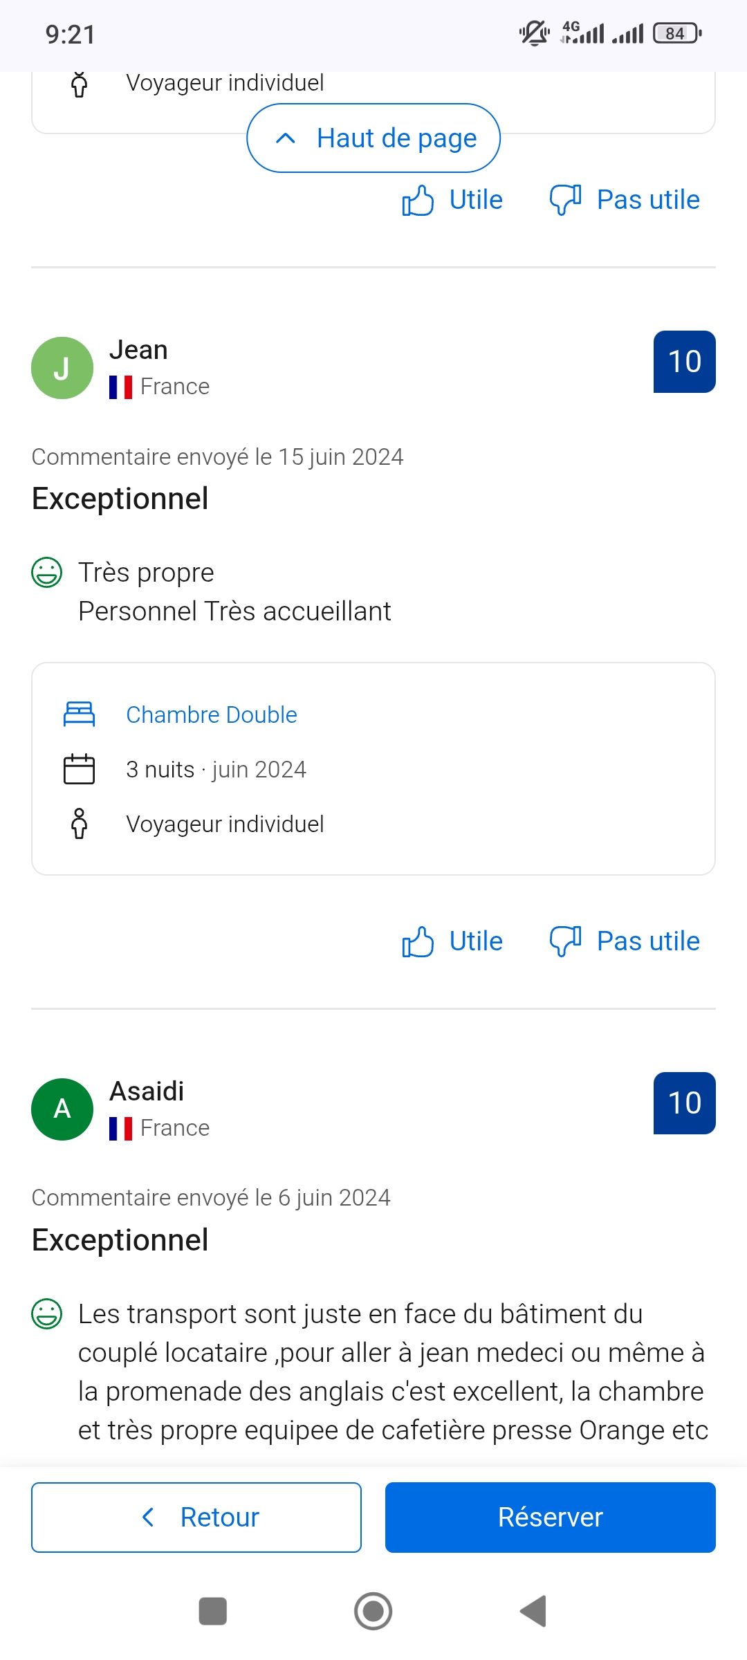Viewport: 747px width, 1660px height.
Task: Mark Jean's review as Pas utile
Action: pos(648,941)
